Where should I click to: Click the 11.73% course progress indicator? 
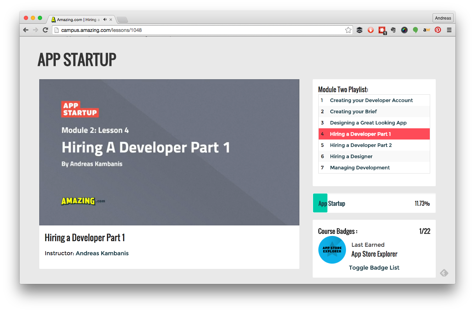click(x=422, y=203)
